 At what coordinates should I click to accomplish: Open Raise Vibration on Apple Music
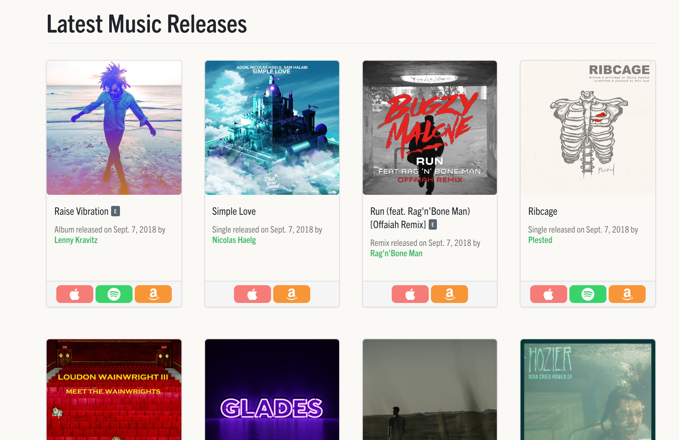[75, 294]
